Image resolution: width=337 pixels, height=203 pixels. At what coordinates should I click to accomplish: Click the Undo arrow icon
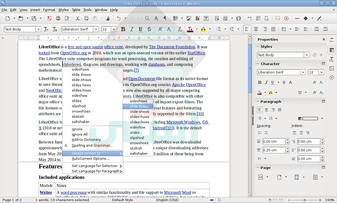[119, 18]
